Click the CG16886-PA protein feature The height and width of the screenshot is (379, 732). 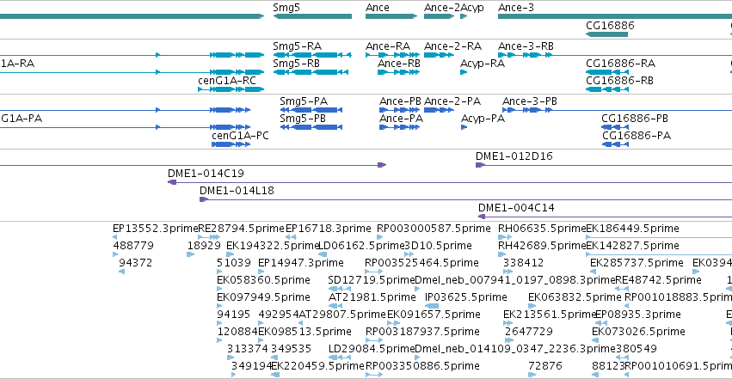pyautogui.click(x=615, y=144)
